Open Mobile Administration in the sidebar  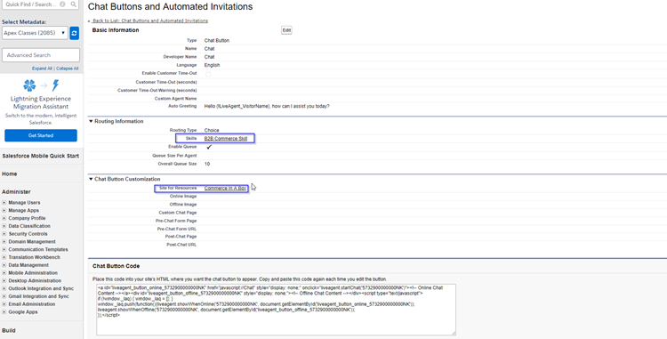[33, 273]
